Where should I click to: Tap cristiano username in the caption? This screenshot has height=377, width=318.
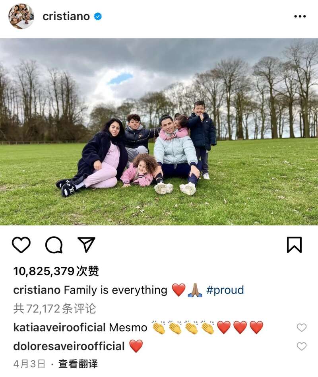[x=37, y=290]
